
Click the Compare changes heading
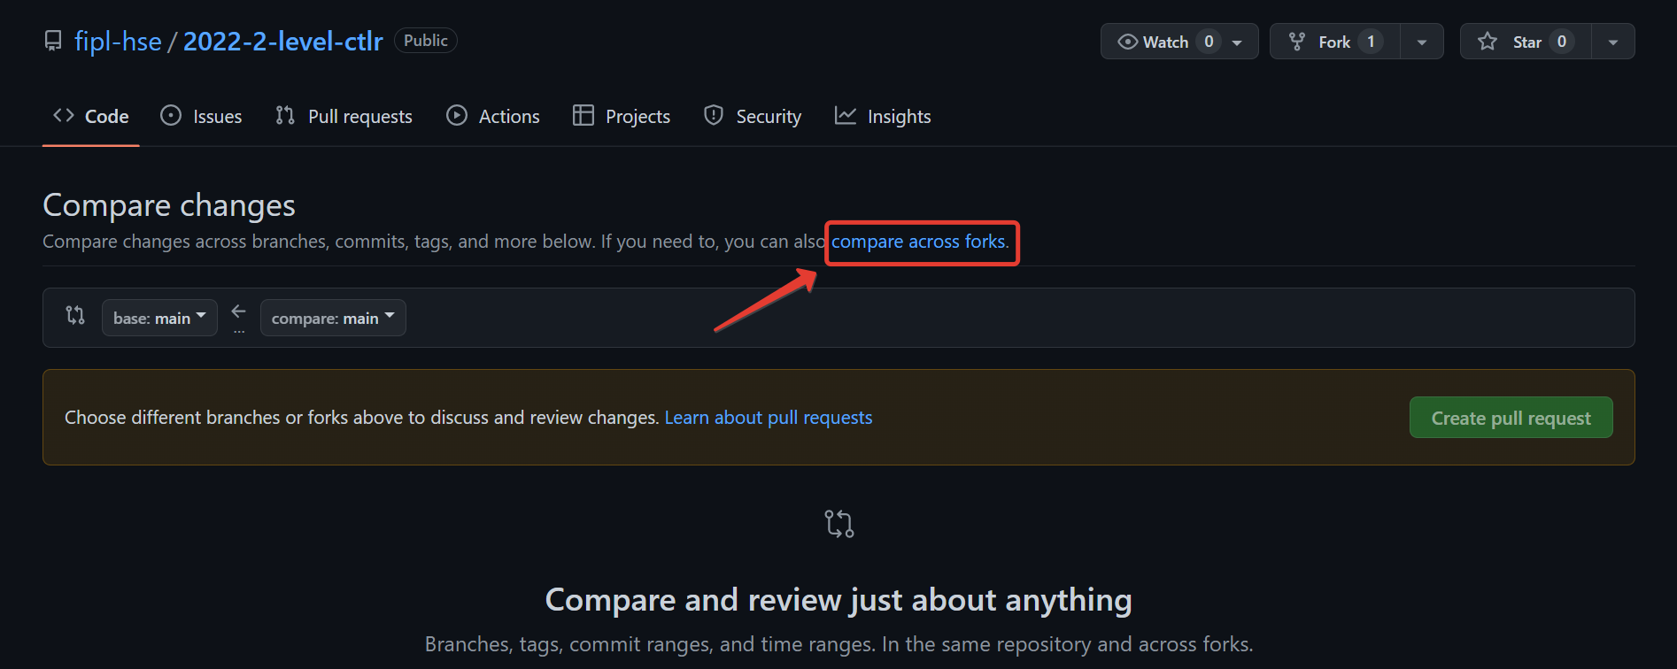169,205
